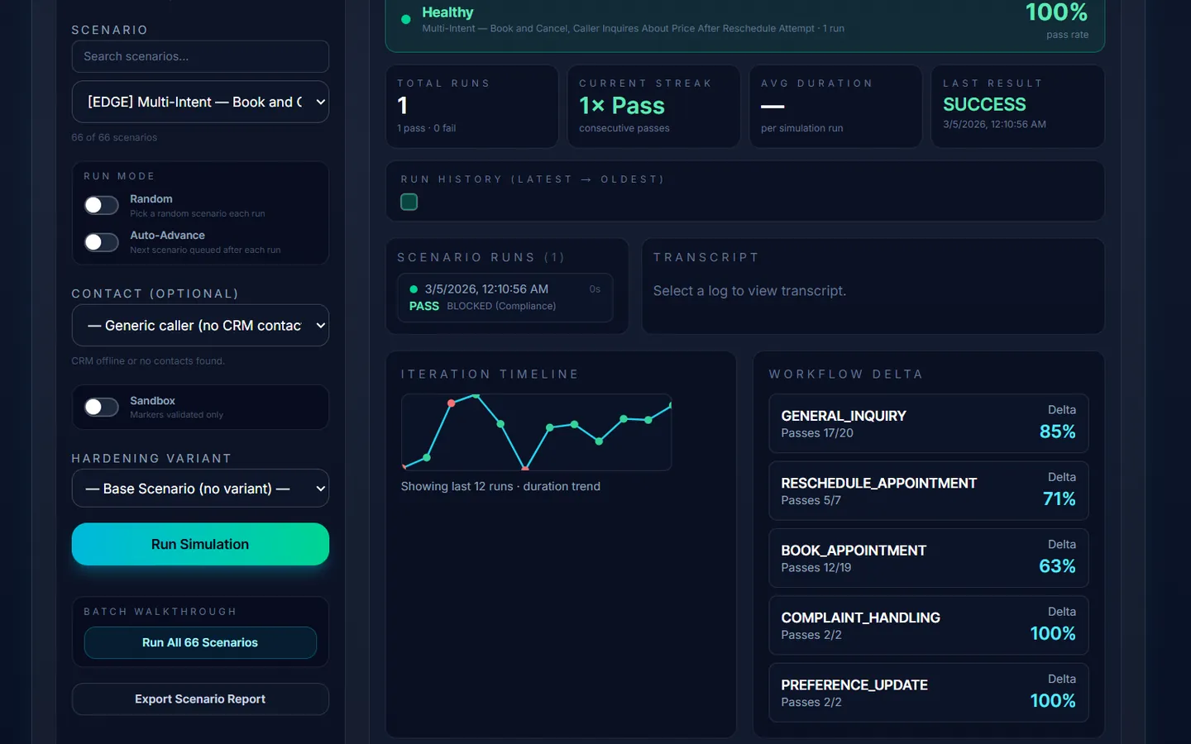1191x744 pixels.
Task: Enable the Auto-Advance switch
Action: point(102,241)
